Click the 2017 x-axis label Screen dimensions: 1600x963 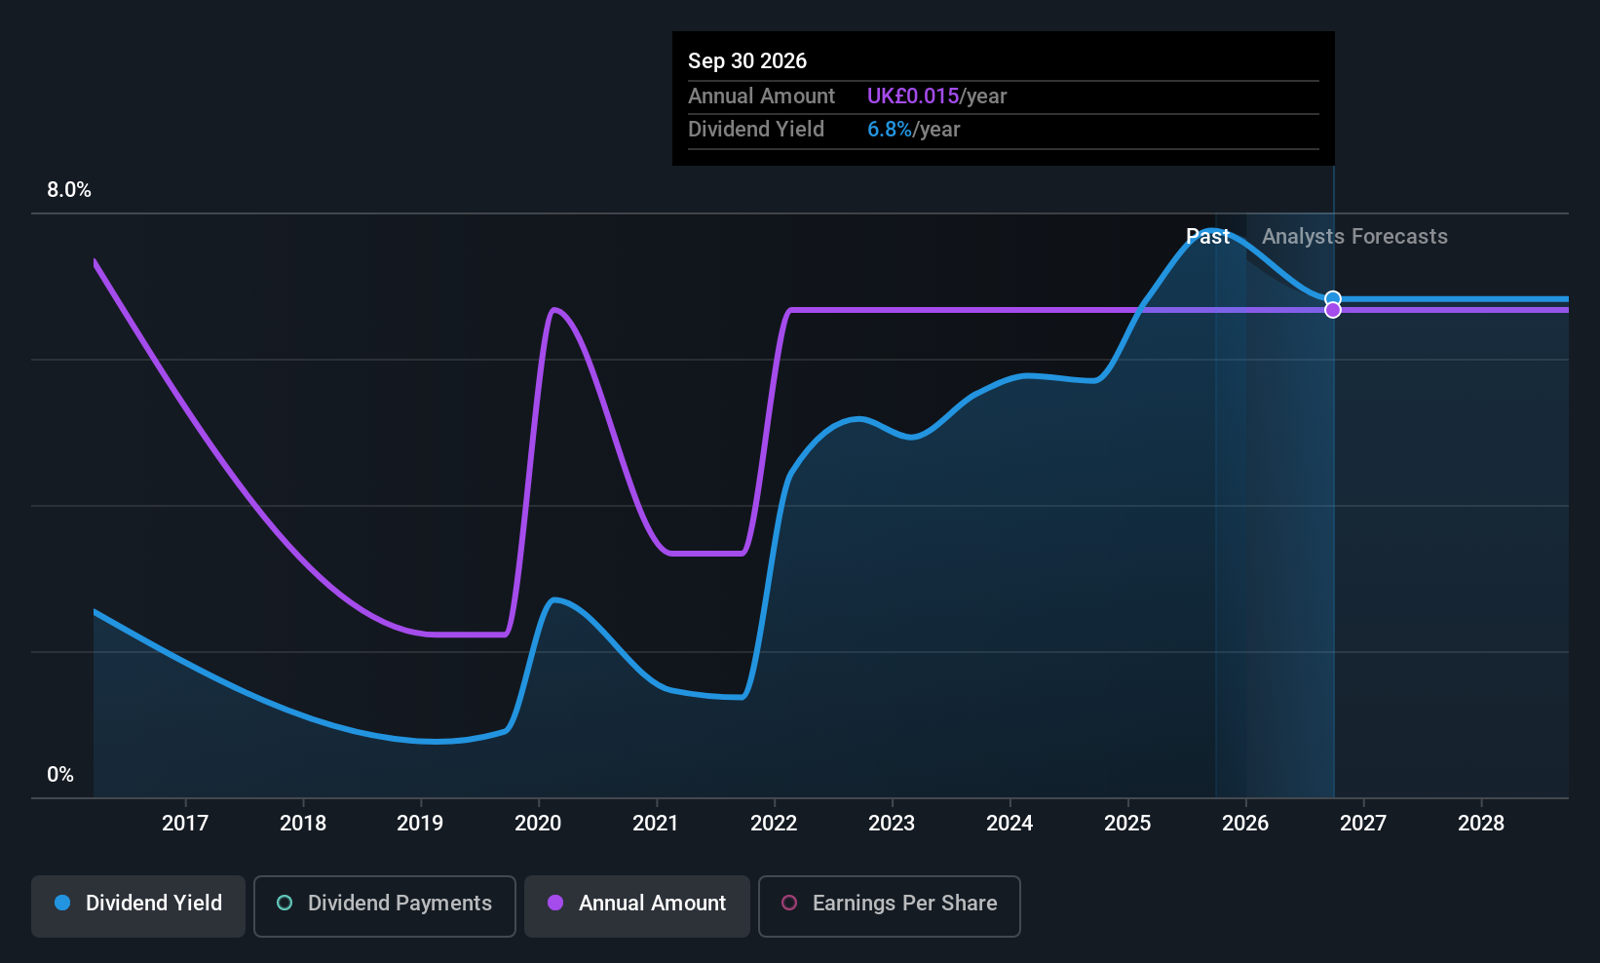pyautogui.click(x=185, y=824)
